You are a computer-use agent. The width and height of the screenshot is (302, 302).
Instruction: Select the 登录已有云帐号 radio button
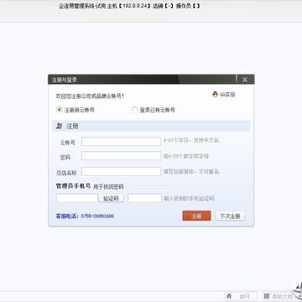(x=134, y=110)
